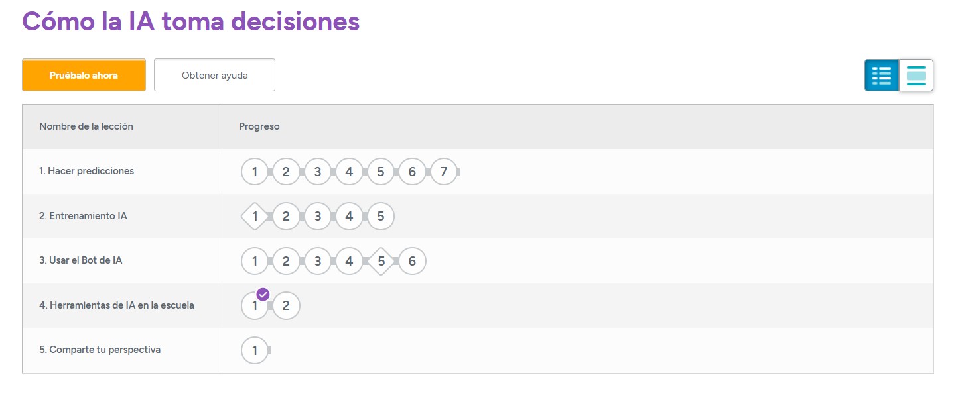Viewport: 964px width, 404px height.
Task: Click the Obtener ayuda button
Action: [x=214, y=75]
